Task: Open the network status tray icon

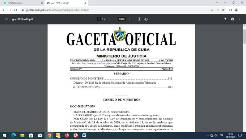Action: pos(212,135)
